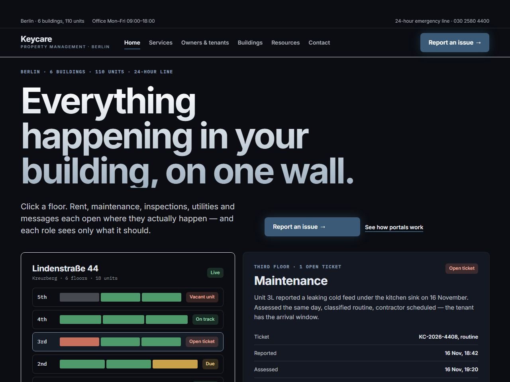Select the 2nd floor row
Screen dimensions: 510x382
[128, 364]
